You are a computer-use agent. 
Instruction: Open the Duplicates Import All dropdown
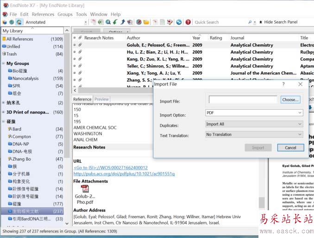(300, 124)
